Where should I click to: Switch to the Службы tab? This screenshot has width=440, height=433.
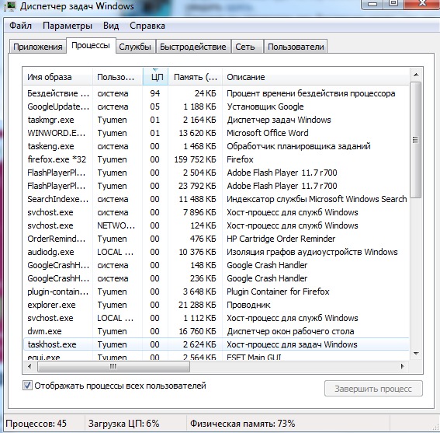coord(135,47)
